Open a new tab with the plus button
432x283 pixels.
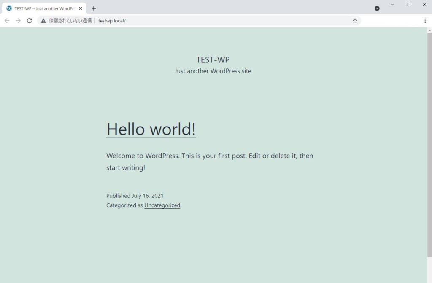[94, 8]
